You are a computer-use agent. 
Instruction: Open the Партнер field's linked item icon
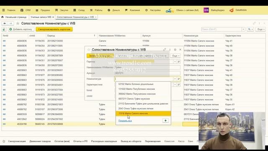179,62
